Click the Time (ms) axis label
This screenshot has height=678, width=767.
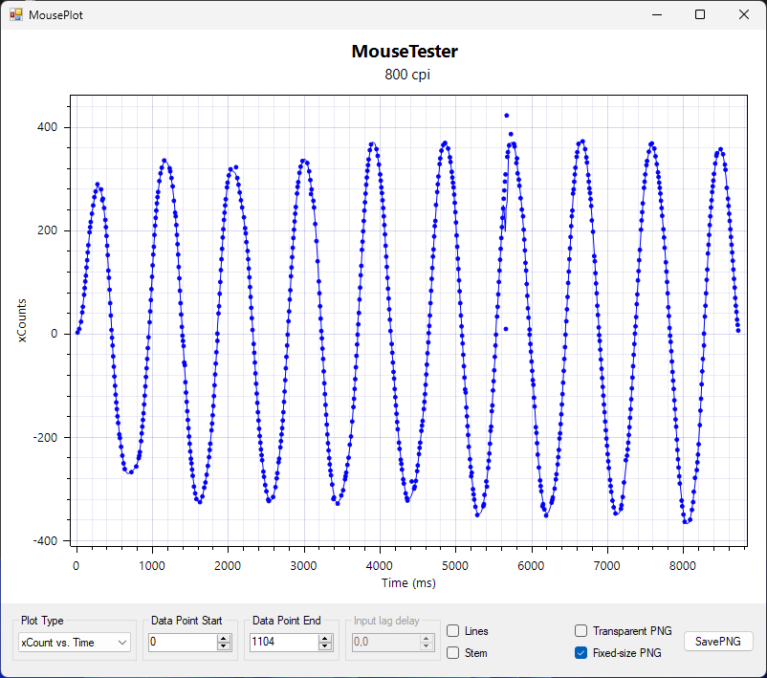click(x=408, y=582)
